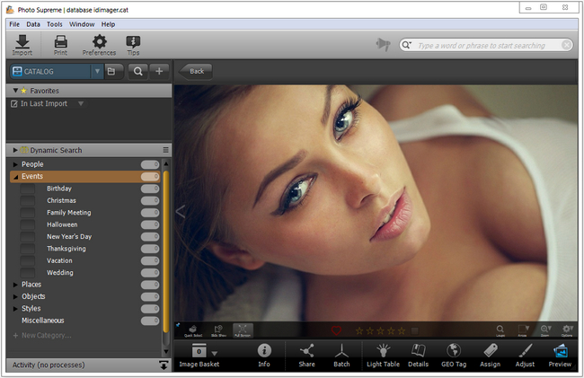Viewport: 584px width, 378px height.
Task: Open the In Last Import dropdown arrow
Action: [x=81, y=103]
